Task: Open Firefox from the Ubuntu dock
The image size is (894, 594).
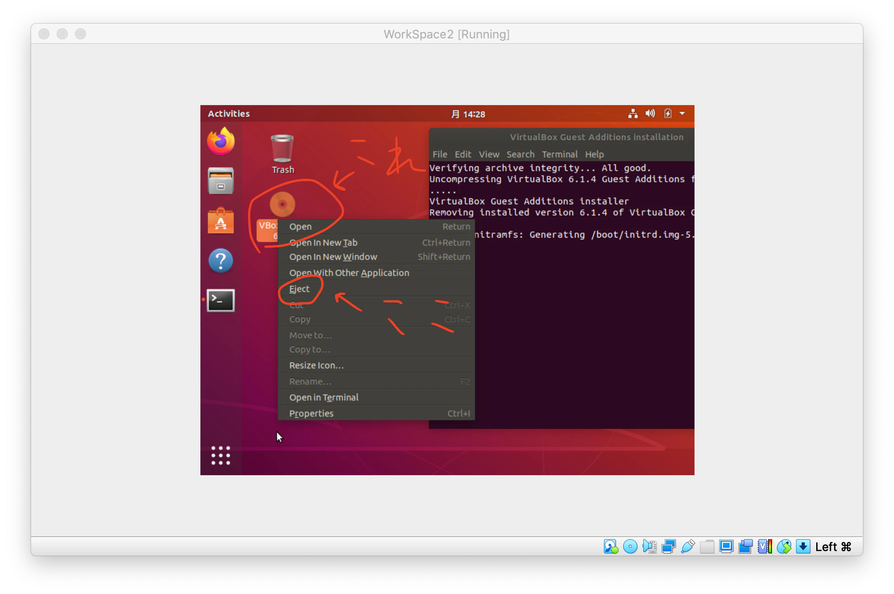Action: pos(221,141)
